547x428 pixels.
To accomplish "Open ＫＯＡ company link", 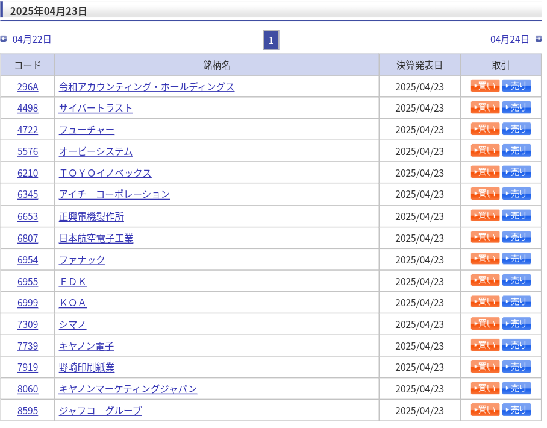I will (x=72, y=303).
